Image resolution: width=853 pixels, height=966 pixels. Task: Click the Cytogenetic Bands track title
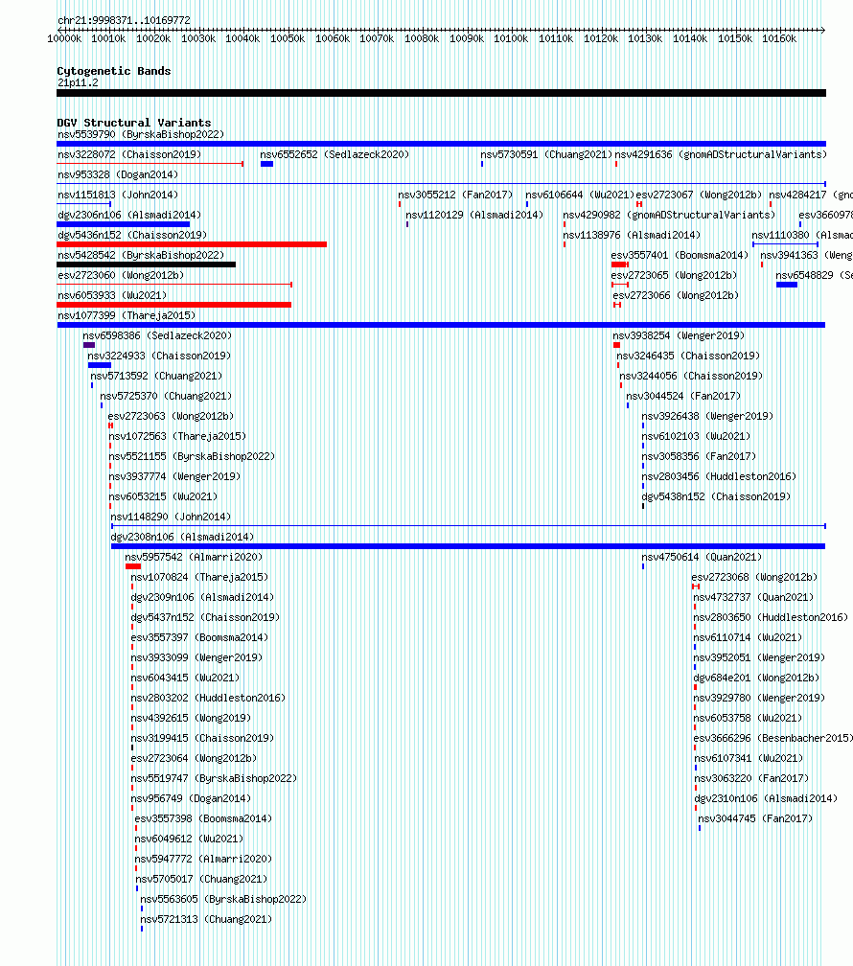[x=114, y=71]
